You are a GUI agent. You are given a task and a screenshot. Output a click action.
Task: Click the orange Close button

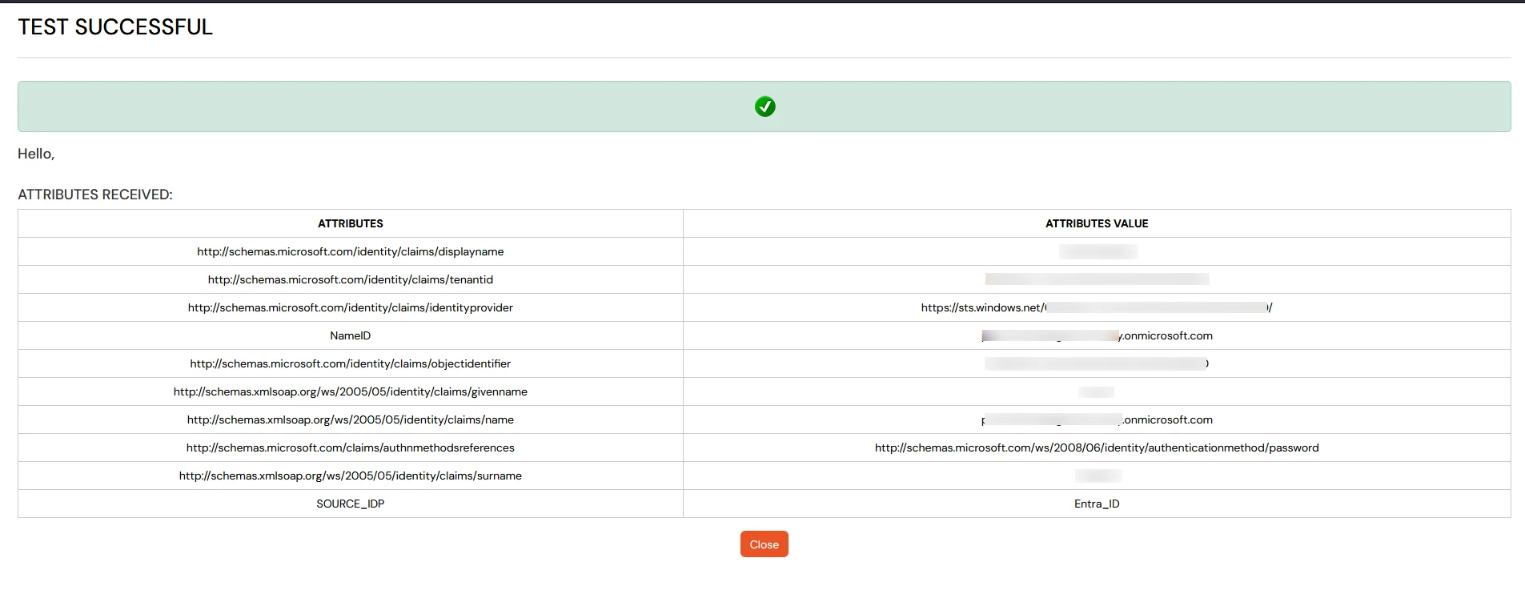click(764, 544)
